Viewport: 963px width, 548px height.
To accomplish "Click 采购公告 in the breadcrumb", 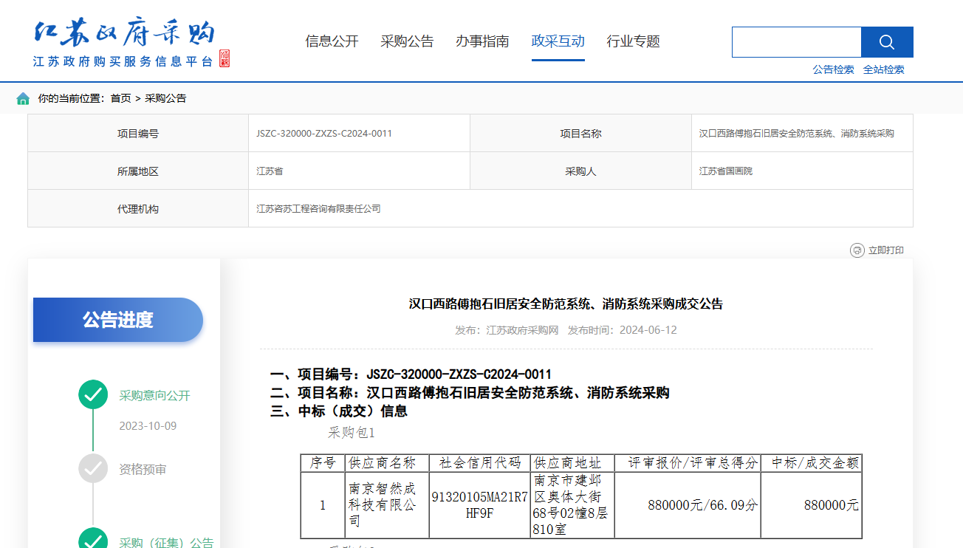I will (x=165, y=98).
